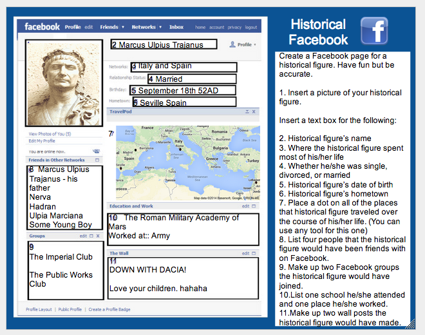Click the 'Historical Facebook' title
The height and width of the screenshot is (335, 425).
(318, 32)
